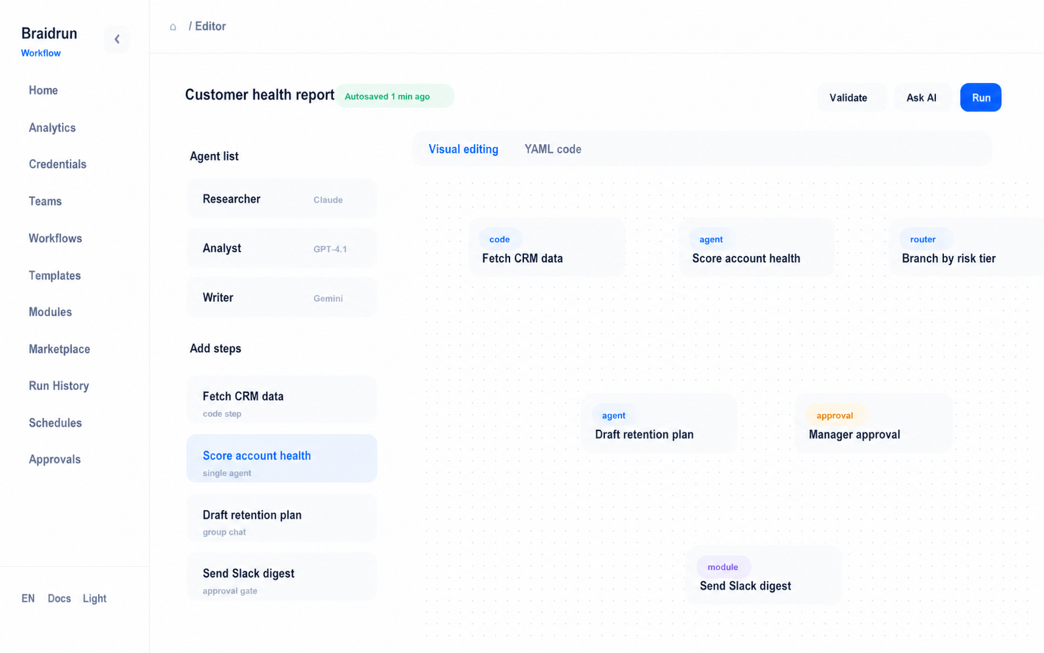
Task: Select the Analyst agent with GPT-4.1
Action: pos(282,248)
